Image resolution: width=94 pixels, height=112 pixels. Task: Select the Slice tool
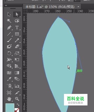click(17, 93)
